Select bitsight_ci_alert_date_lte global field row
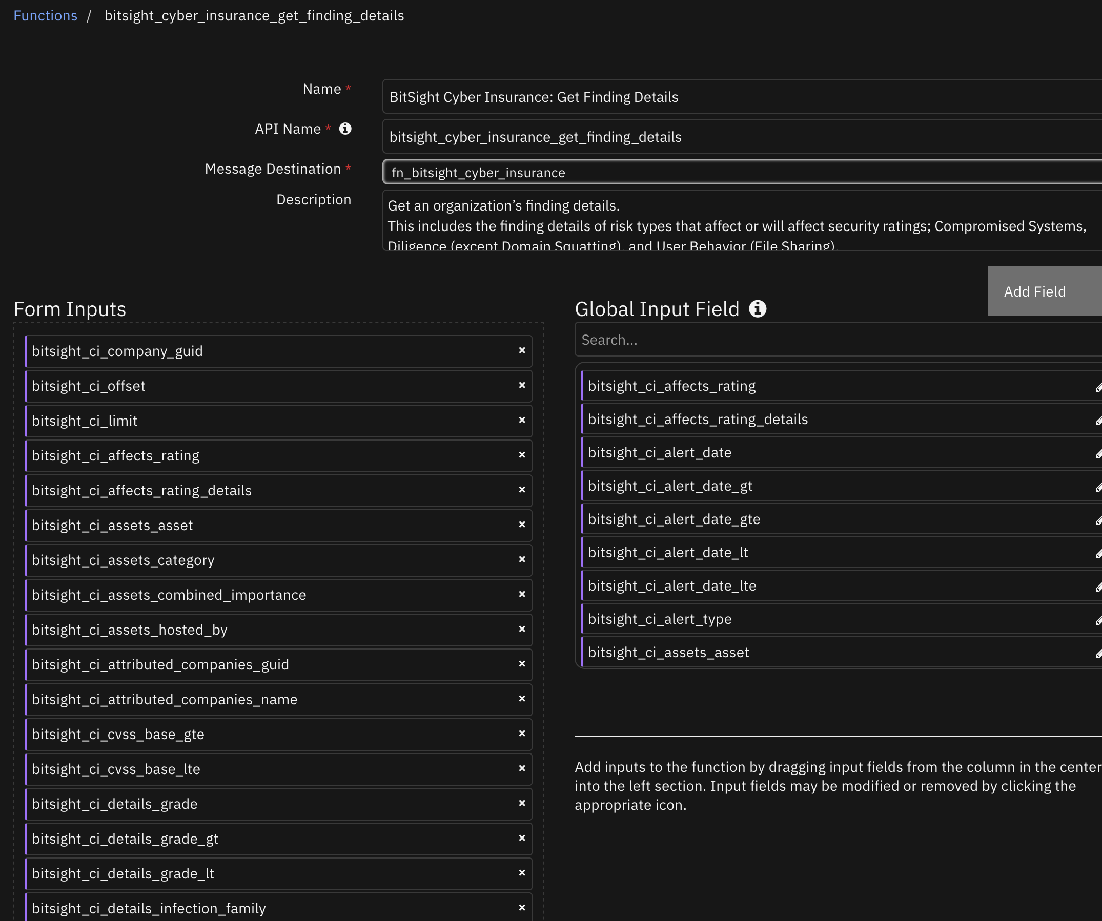Screen dimensions: 1102x921 click(841, 586)
